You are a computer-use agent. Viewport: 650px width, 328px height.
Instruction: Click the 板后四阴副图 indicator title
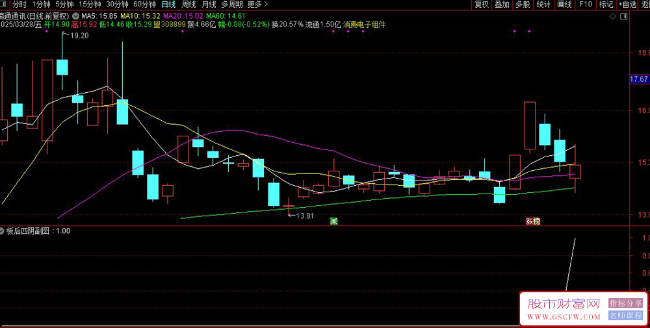(x=29, y=231)
